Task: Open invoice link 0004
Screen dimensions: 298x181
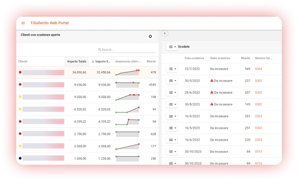Action: [x=259, y=69]
